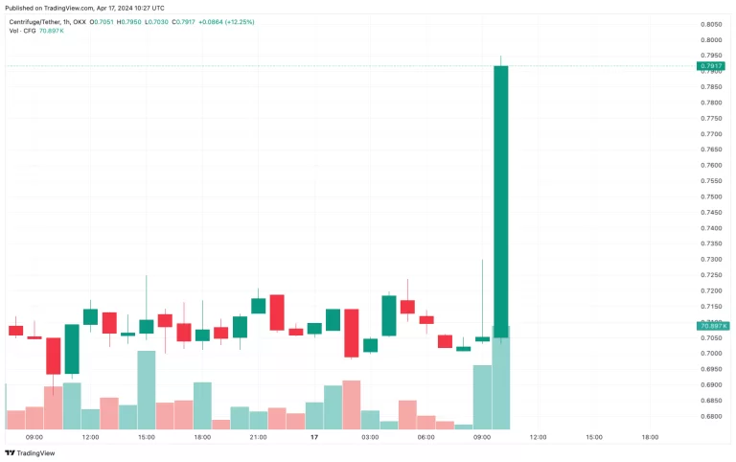Click the green 70.897K volume axis tag
Viewport: 736px width, 462px height.
[714, 327]
